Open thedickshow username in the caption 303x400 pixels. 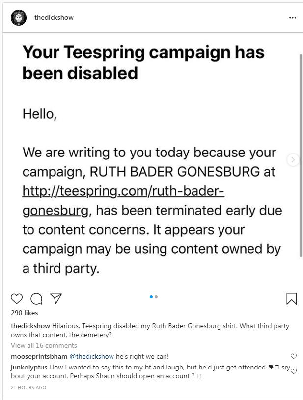point(30,326)
